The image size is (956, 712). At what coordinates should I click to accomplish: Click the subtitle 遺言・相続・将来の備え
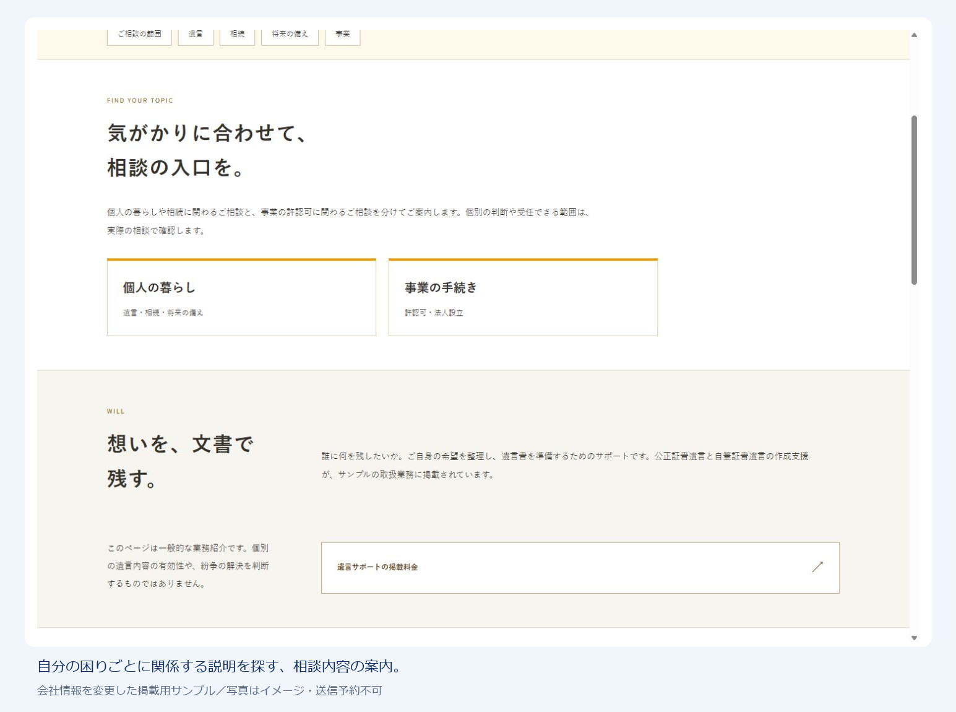pyautogui.click(x=163, y=313)
